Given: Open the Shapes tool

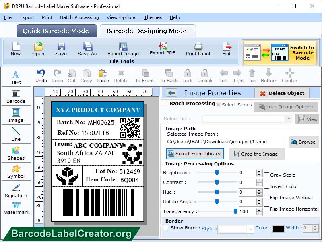Looking at the screenshot, I should click(16, 153).
